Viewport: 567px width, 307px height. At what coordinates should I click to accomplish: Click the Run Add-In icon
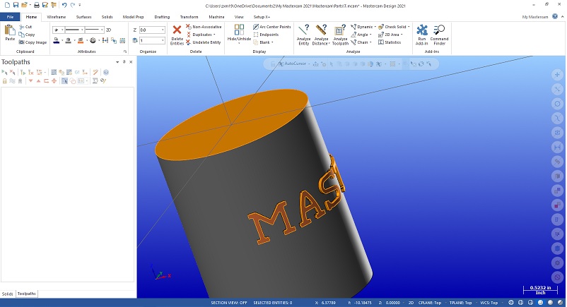pos(421,30)
